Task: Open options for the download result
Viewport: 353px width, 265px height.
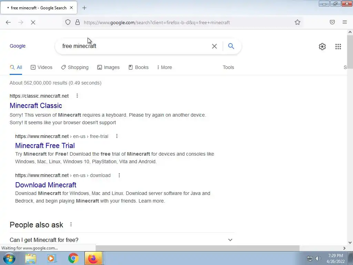Action: (x=119, y=175)
